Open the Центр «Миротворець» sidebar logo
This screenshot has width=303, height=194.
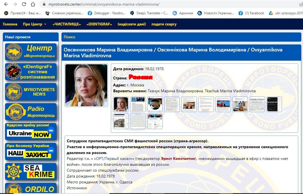[x=31, y=52]
